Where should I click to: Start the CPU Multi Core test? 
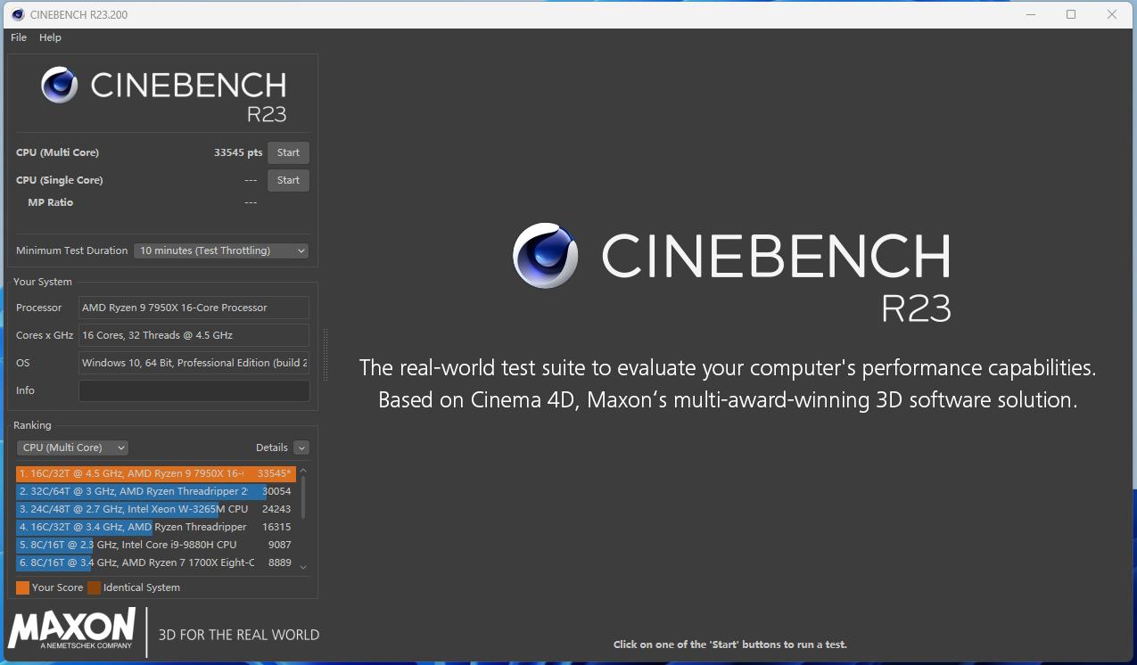point(288,152)
